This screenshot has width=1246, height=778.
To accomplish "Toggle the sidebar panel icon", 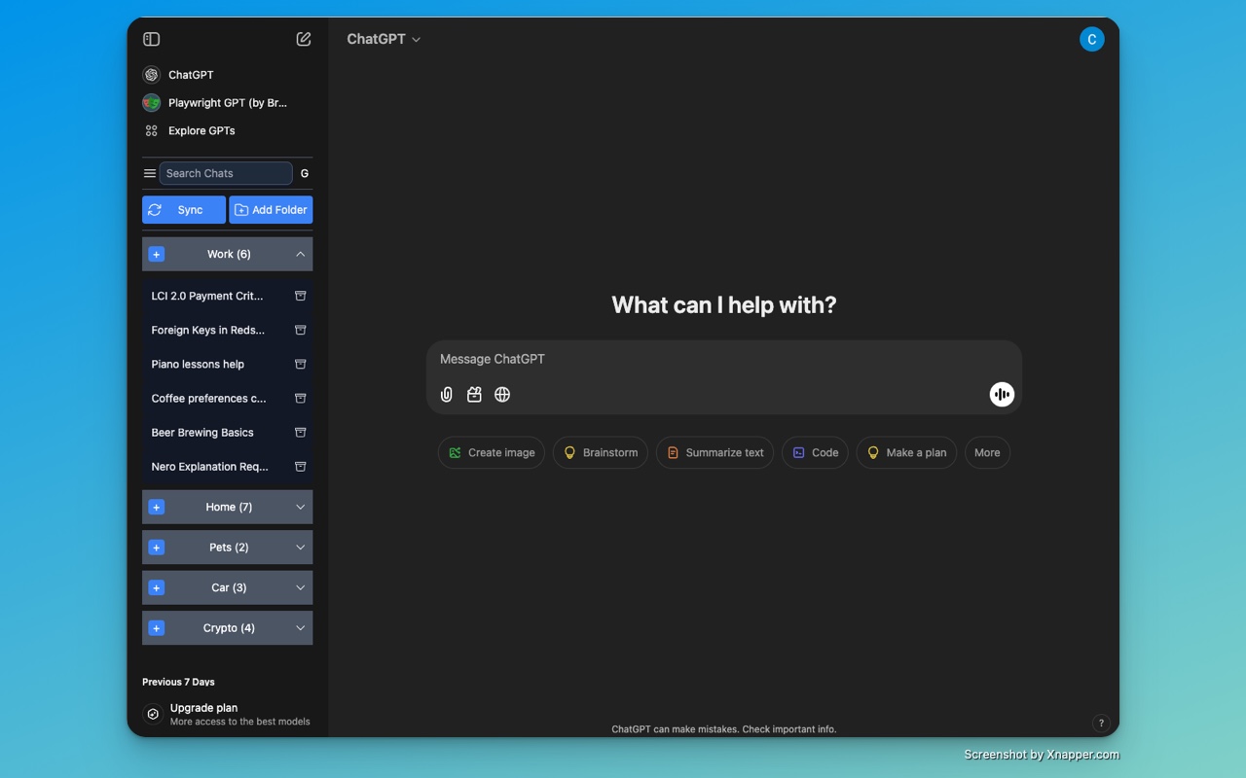I will click(151, 39).
